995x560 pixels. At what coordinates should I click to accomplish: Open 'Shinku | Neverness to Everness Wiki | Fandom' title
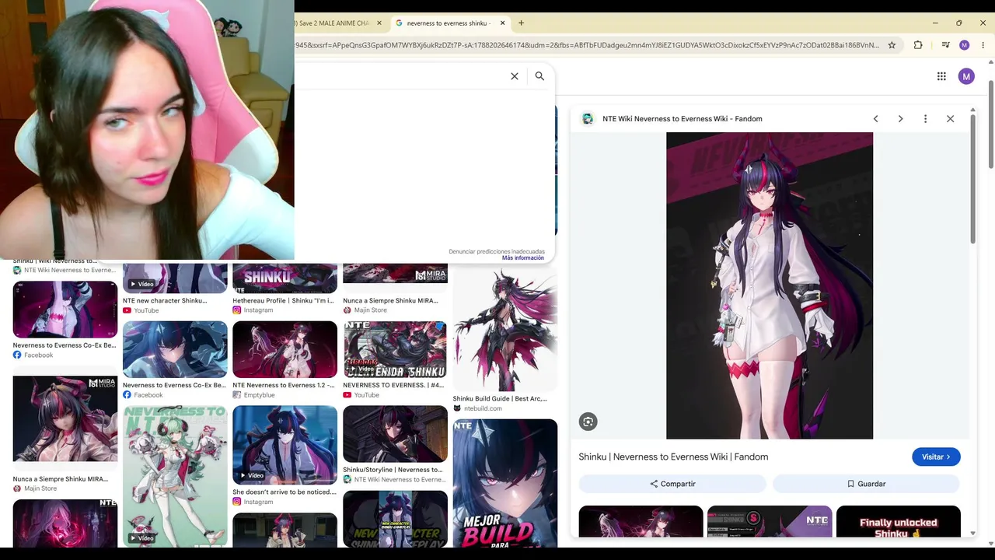tap(673, 457)
